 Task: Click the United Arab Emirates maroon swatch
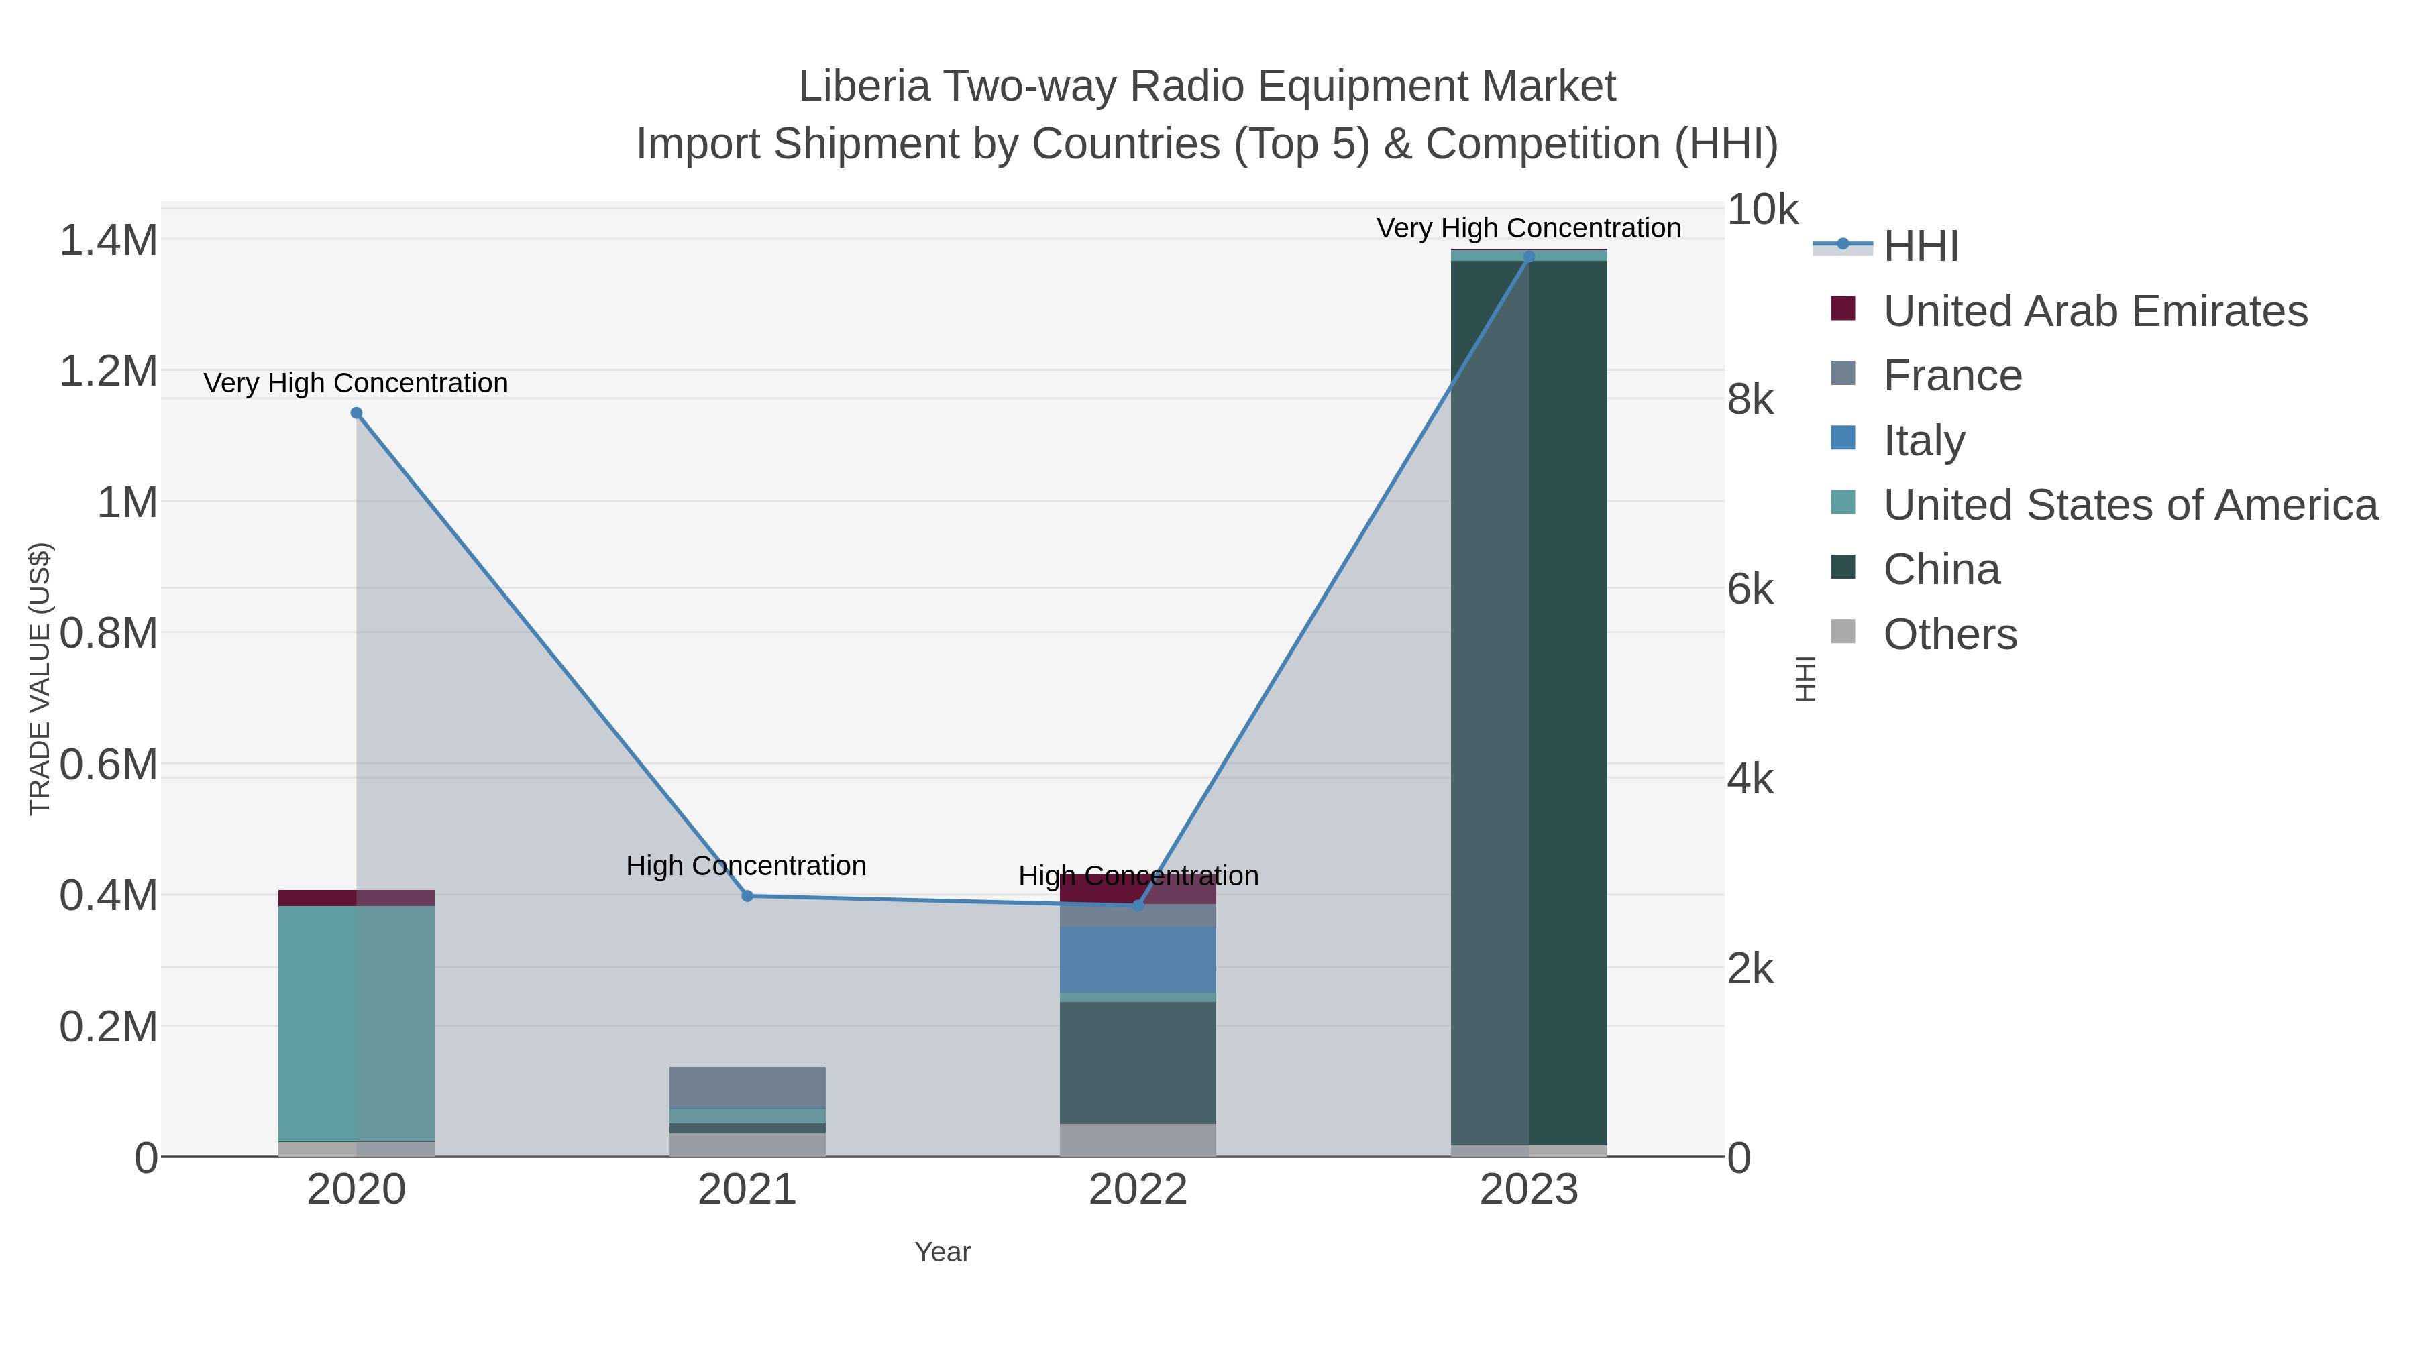[1842, 308]
